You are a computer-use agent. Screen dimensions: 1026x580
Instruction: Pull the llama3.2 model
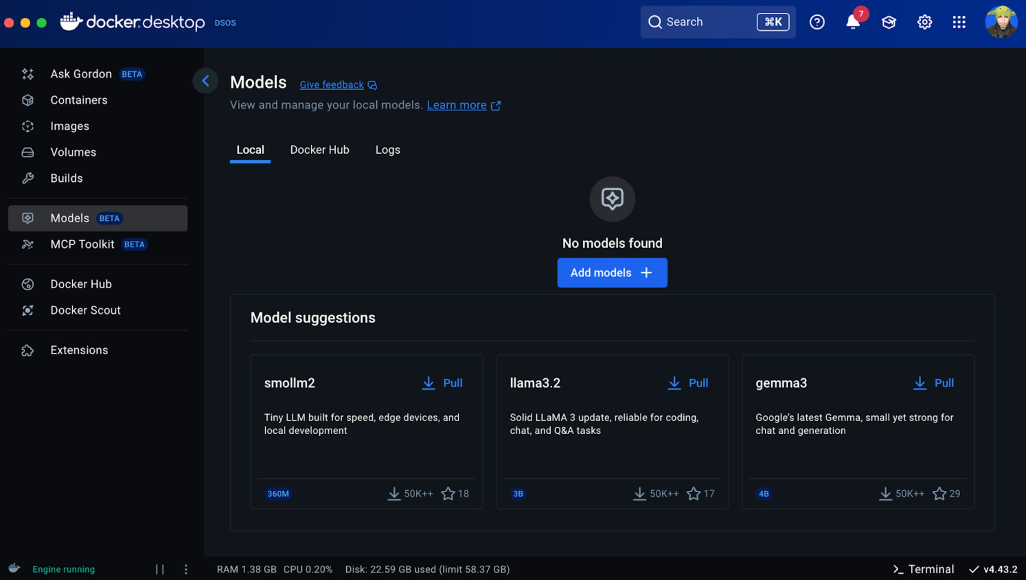[x=688, y=383]
